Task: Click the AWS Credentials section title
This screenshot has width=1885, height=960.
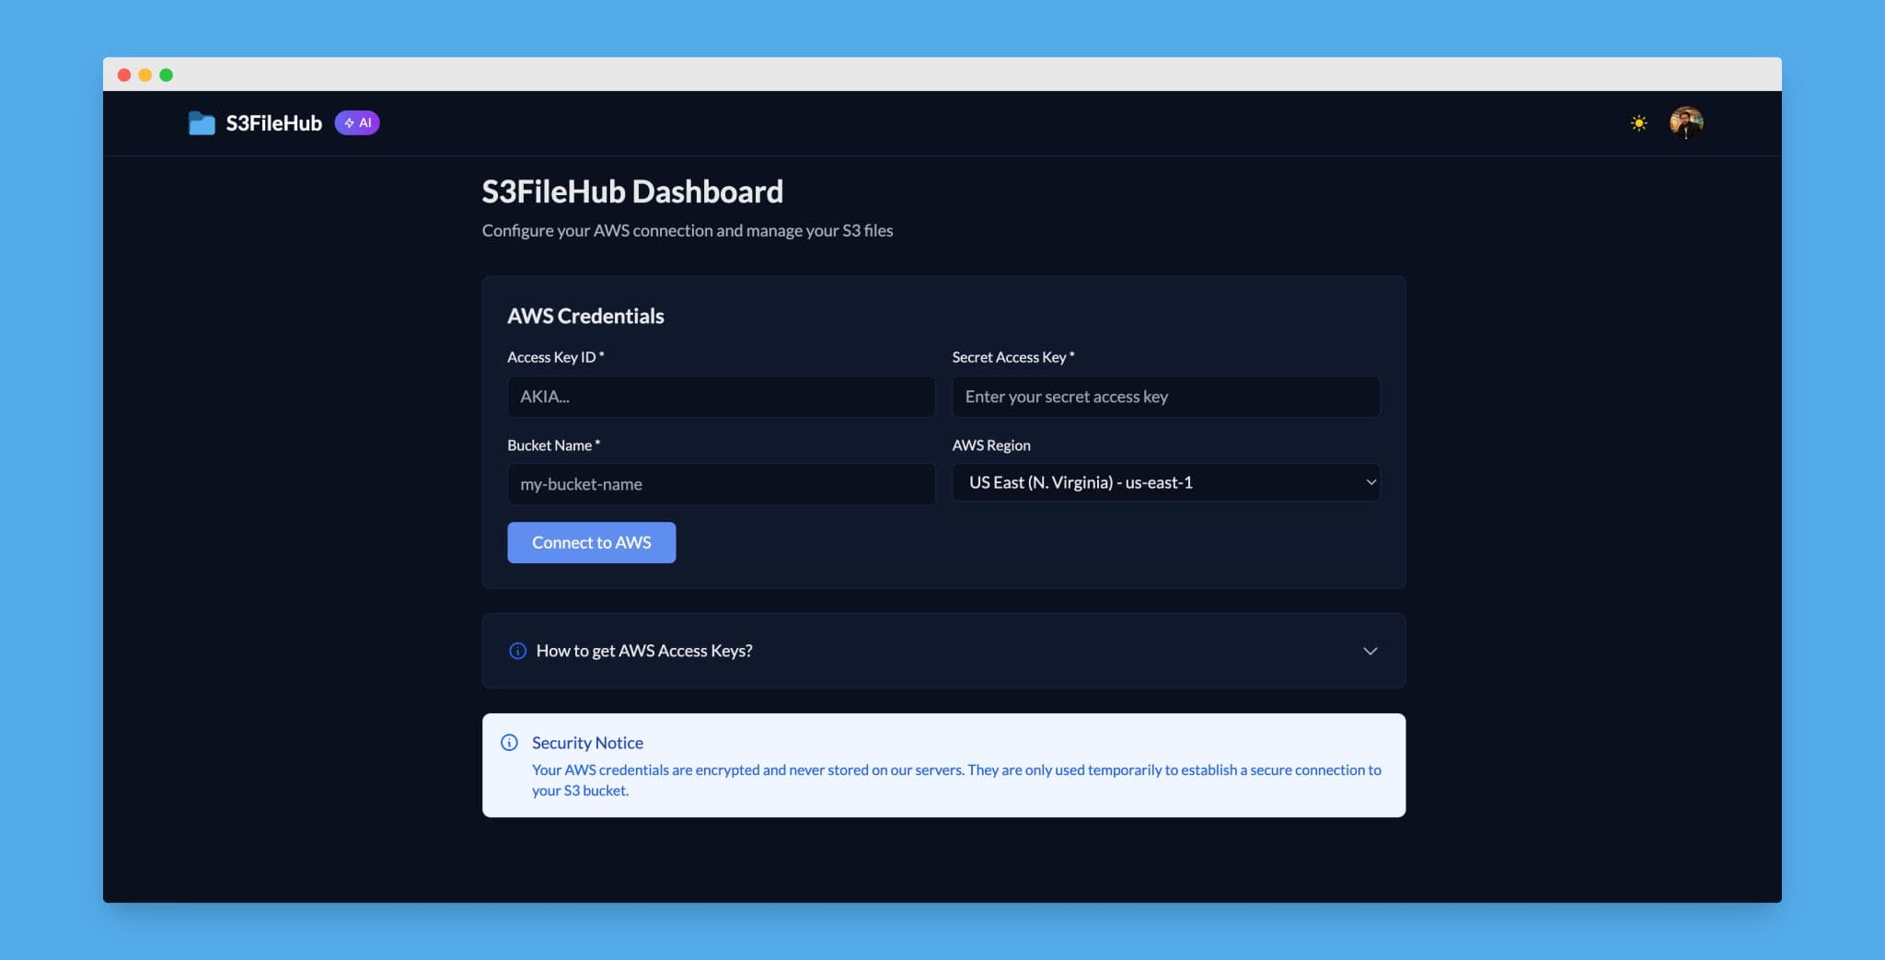Action: click(585, 316)
